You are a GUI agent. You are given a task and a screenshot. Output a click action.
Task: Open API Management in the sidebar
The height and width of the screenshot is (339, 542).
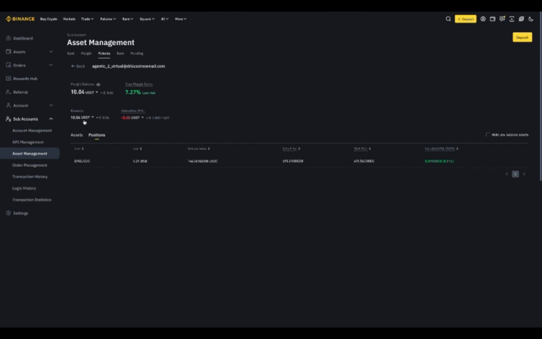(x=29, y=142)
